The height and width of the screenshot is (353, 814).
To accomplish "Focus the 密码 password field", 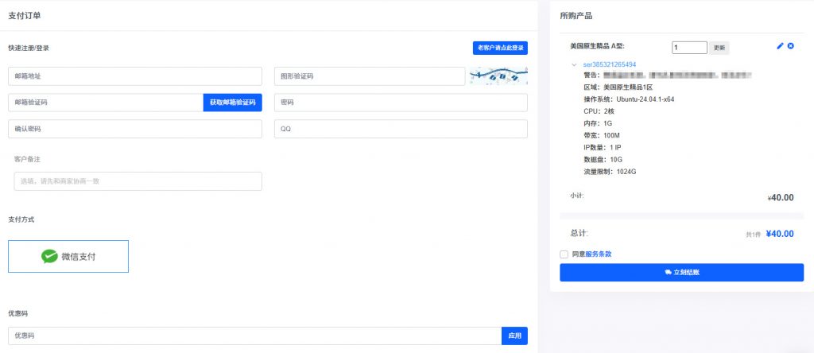I will [x=401, y=103].
